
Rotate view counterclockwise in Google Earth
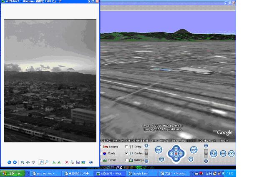tap(159, 150)
